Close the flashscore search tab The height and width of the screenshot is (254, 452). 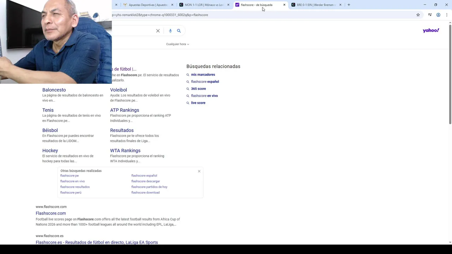[284, 5]
